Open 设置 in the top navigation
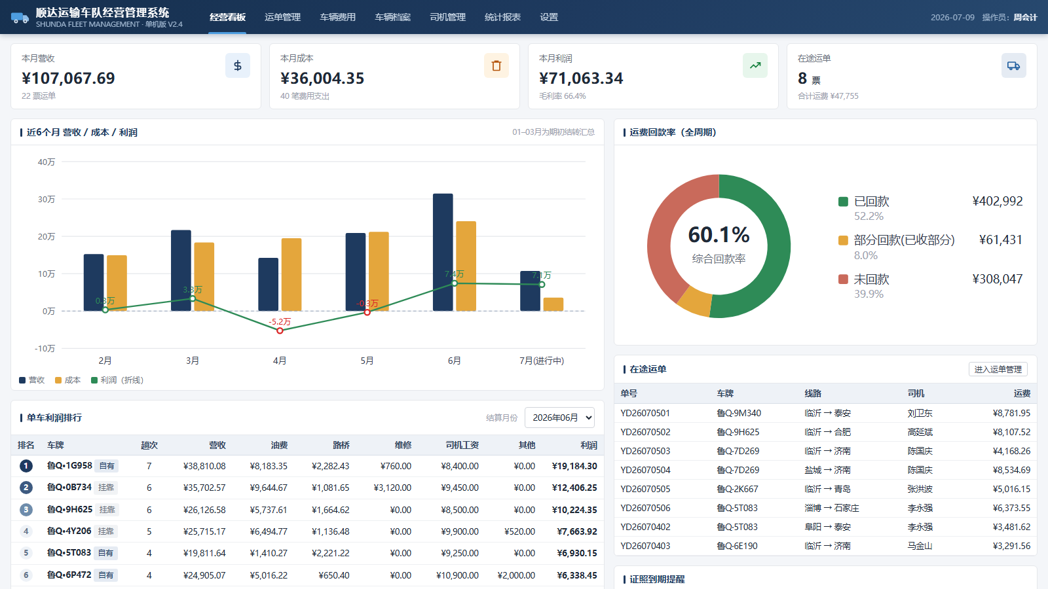The width and height of the screenshot is (1048, 589). pos(549,17)
